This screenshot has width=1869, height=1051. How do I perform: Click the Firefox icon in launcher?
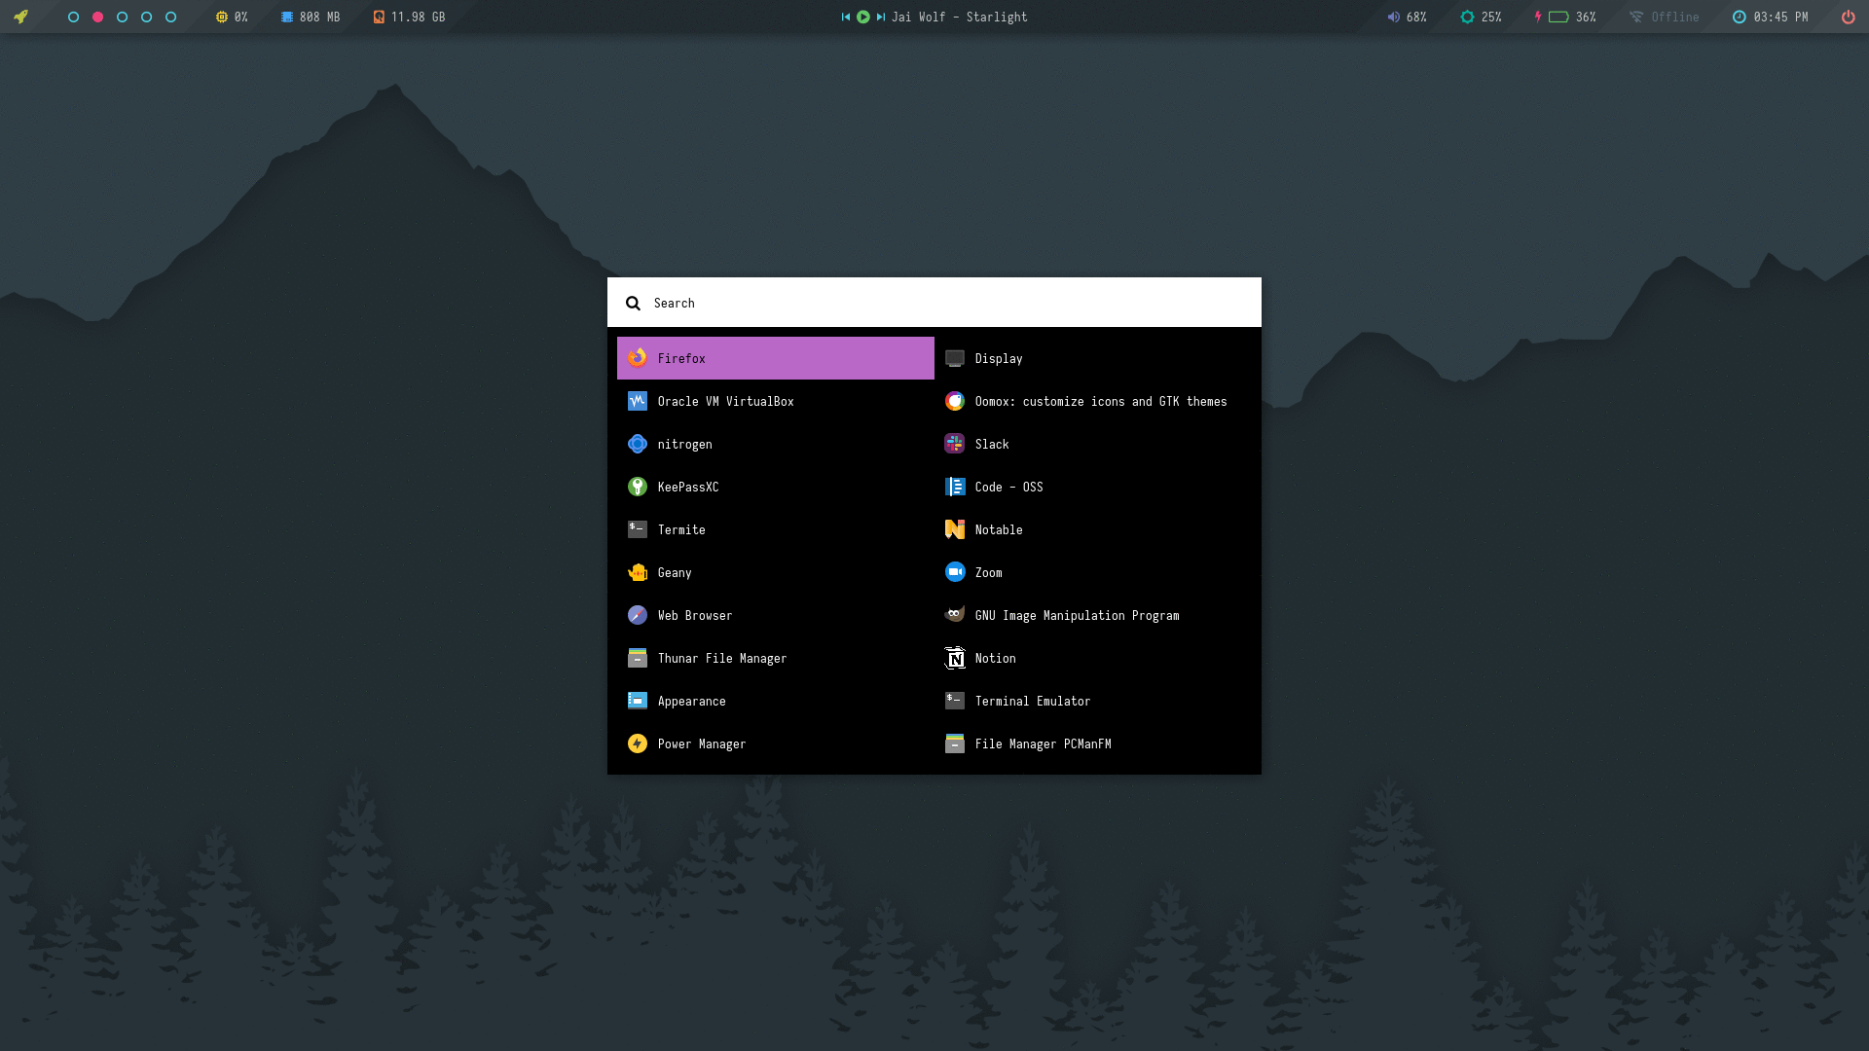point(638,358)
